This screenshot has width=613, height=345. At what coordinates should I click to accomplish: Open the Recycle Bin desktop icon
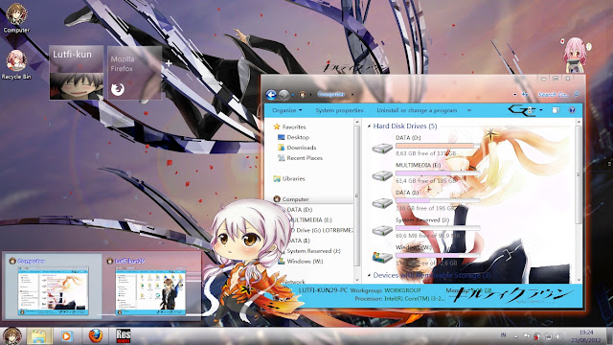(x=16, y=65)
